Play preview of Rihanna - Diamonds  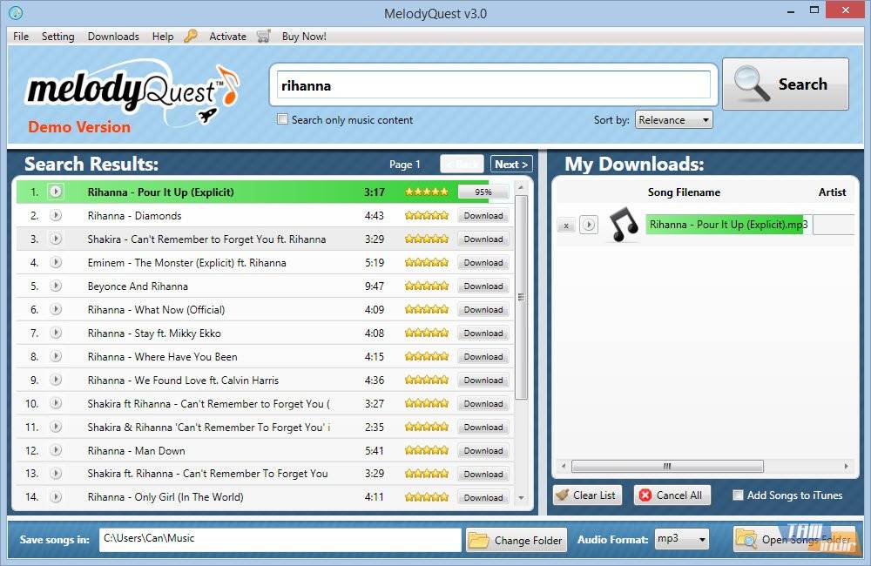[x=56, y=215]
